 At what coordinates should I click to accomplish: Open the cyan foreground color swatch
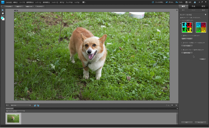pyautogui.click(x=2, y=18)
